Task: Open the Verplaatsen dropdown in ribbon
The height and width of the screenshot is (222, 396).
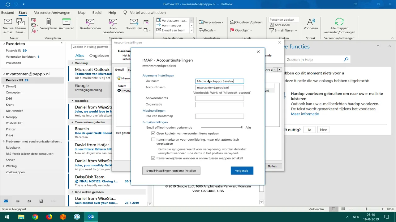Action: pyautogui.click(x=211, y=22)
